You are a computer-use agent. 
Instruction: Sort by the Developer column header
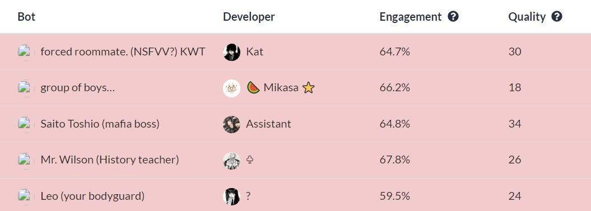point(249,17)
